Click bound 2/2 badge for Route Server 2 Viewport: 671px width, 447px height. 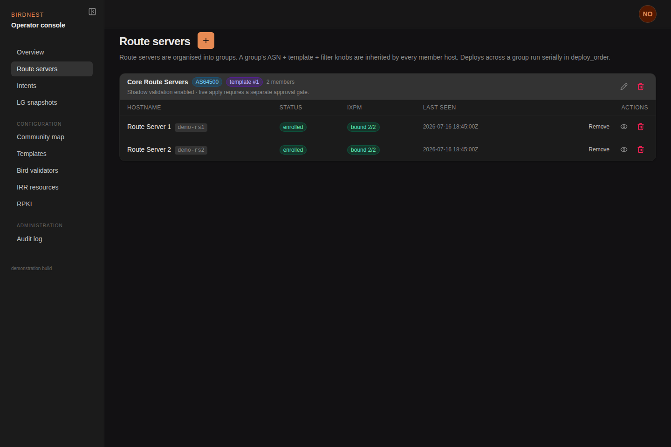(363, 150)
